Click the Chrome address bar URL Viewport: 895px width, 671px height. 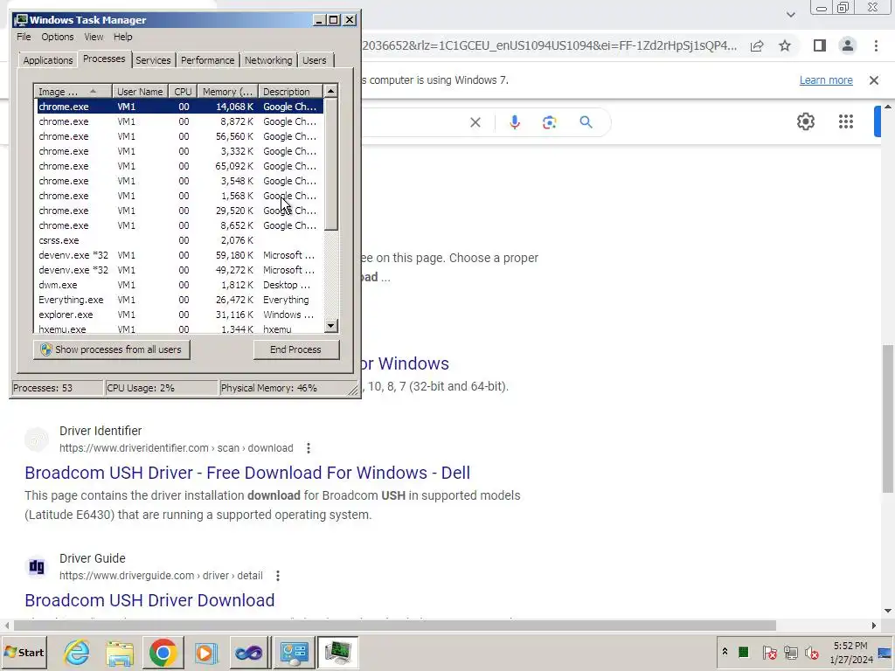click(549, 45)
